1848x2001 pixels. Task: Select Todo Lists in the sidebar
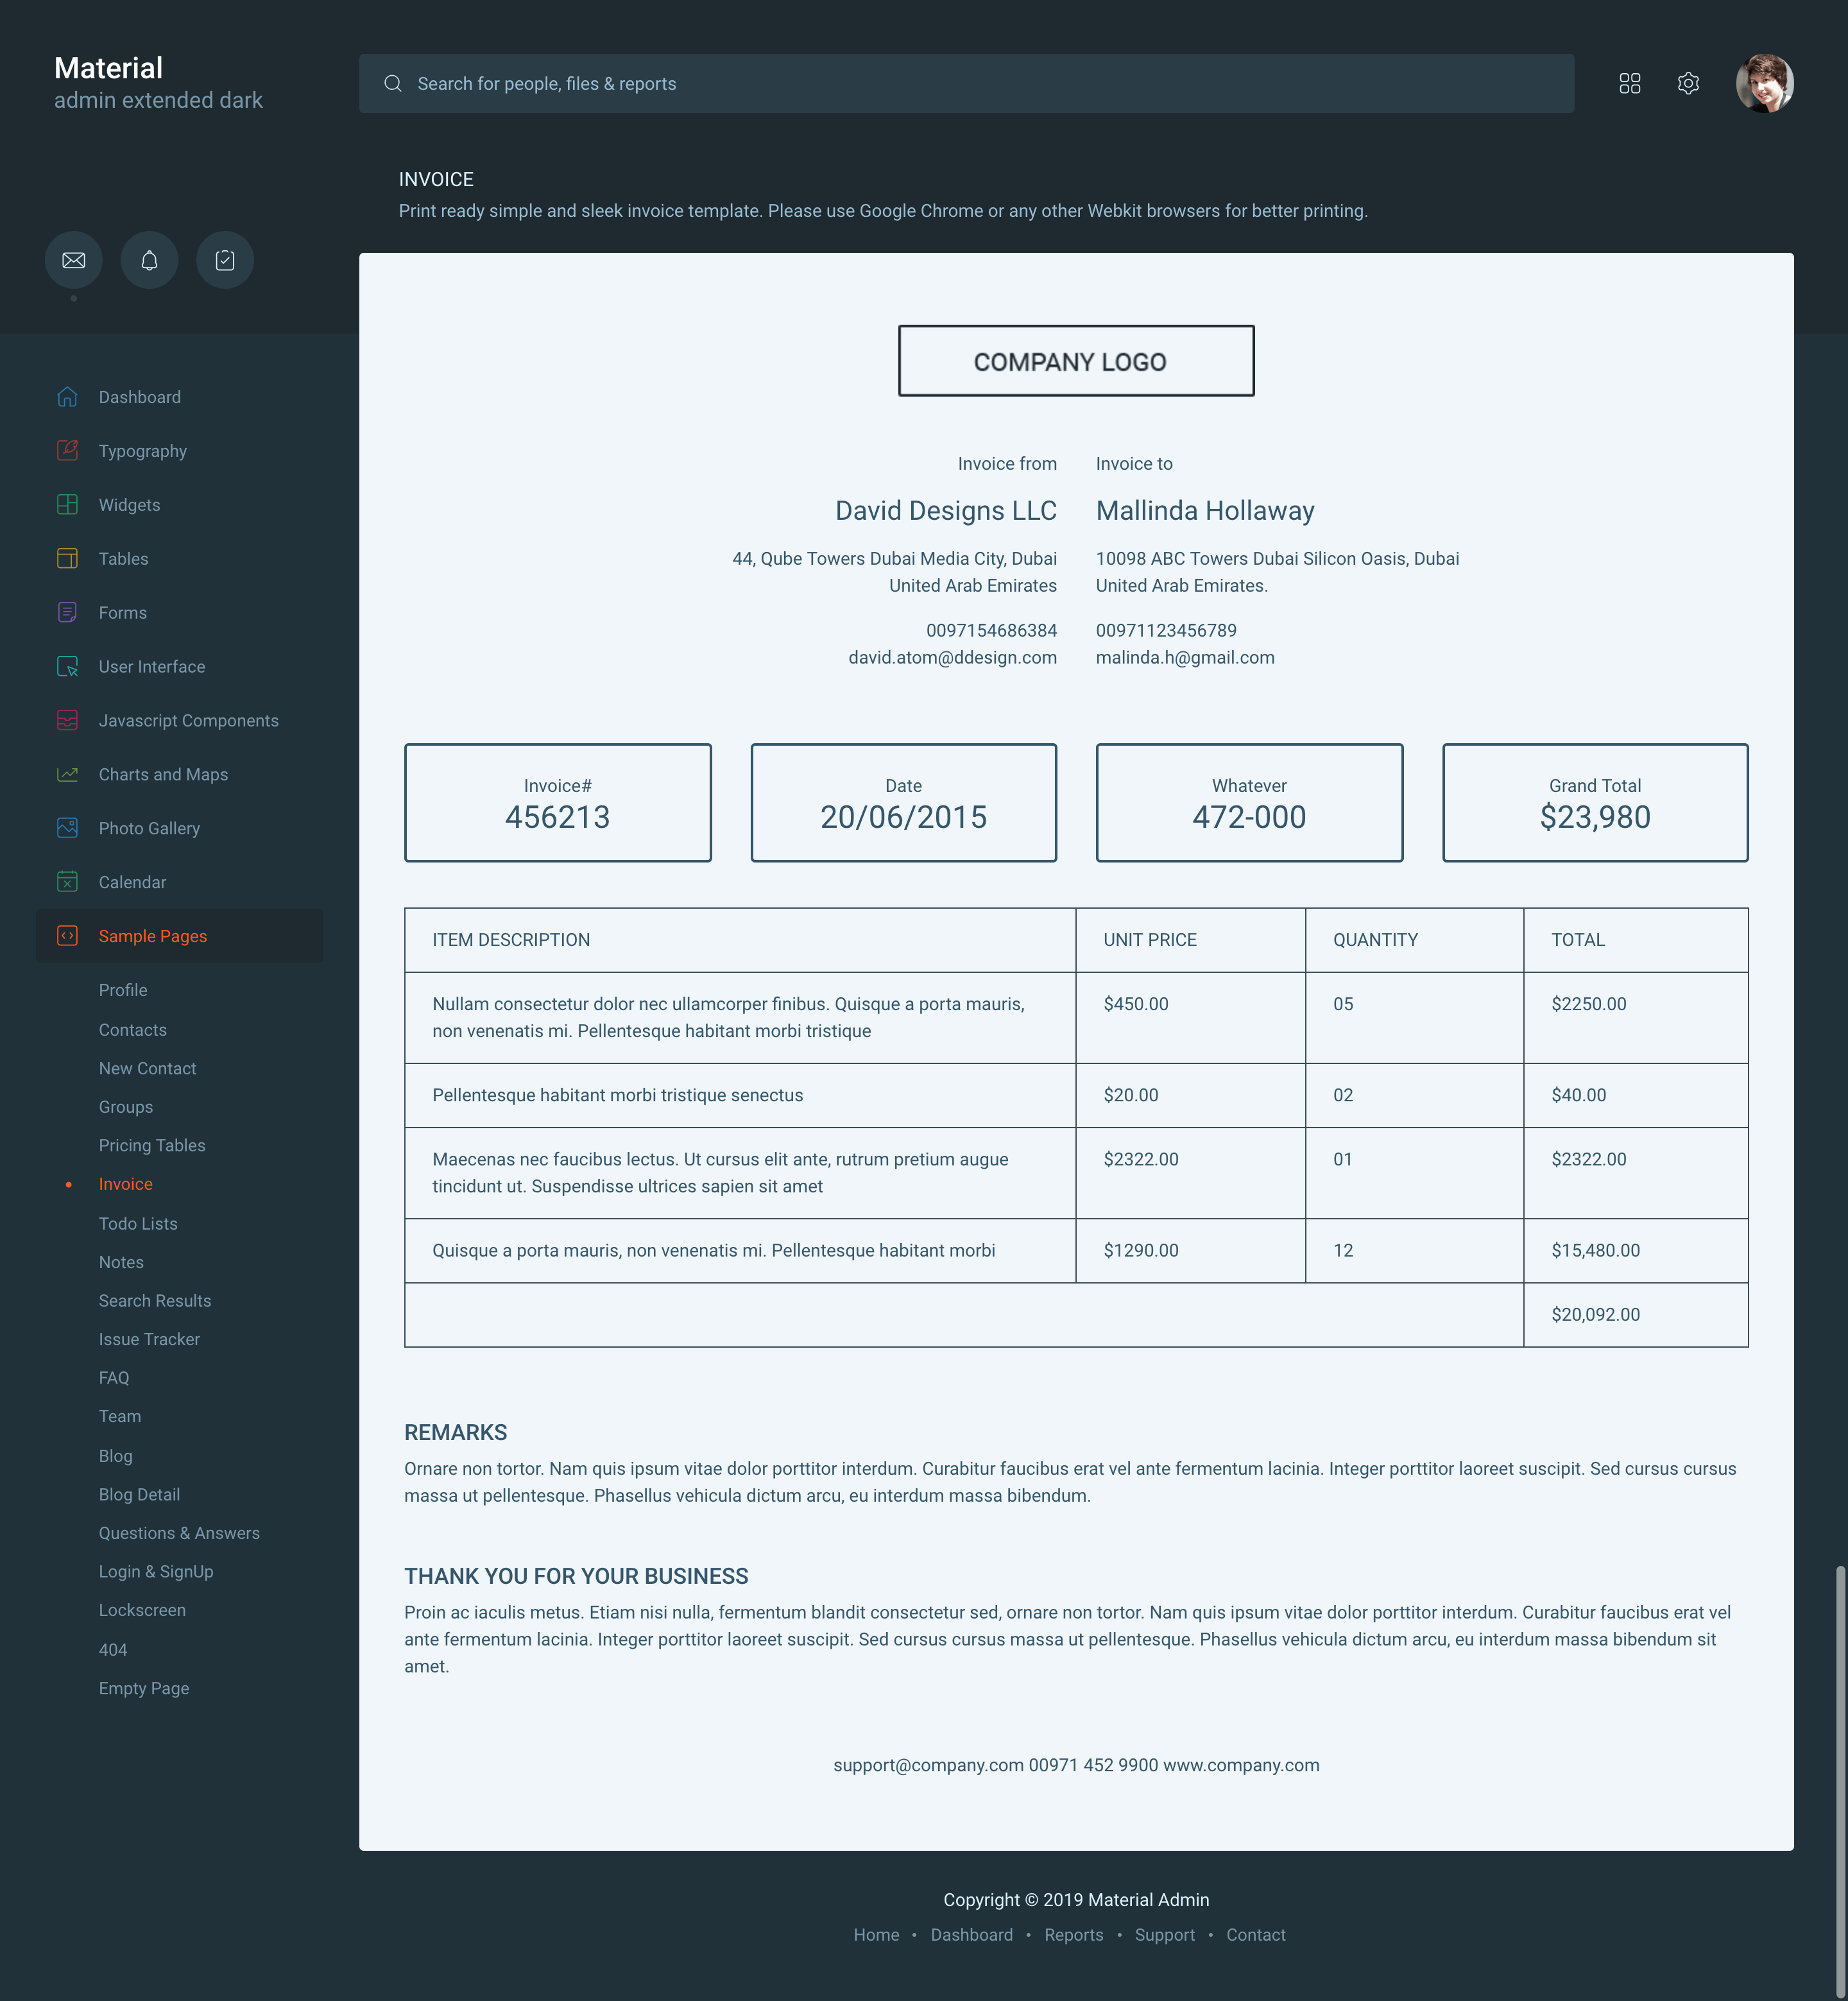(138, 1224)
